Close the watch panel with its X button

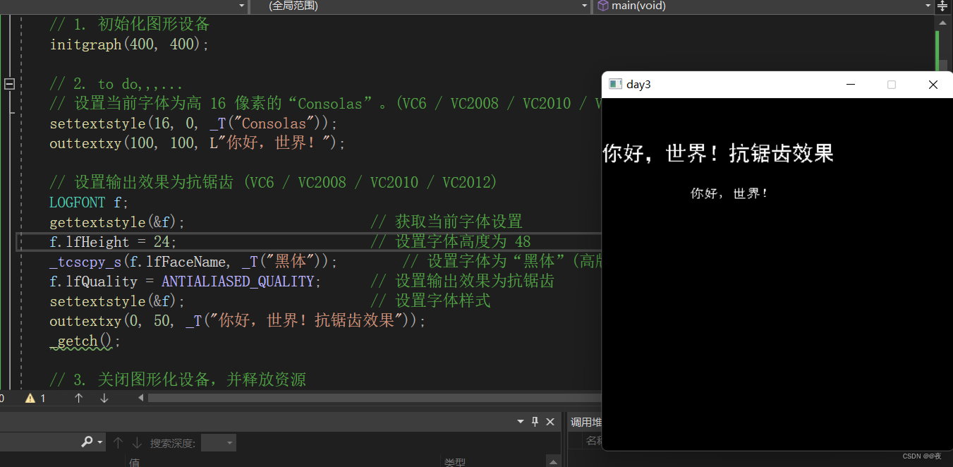tap(550, 421)
